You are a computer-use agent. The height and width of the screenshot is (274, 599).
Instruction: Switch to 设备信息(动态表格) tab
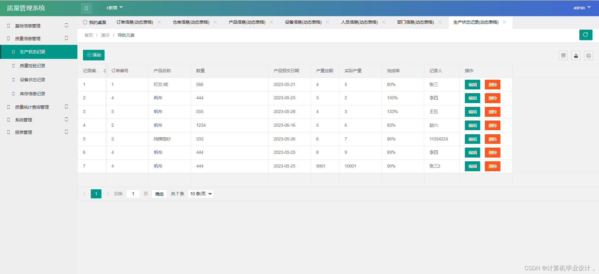coord(303,22)
